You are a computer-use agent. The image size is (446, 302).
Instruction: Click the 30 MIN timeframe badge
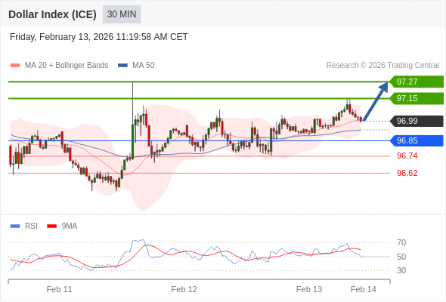(x=122, y=14)
